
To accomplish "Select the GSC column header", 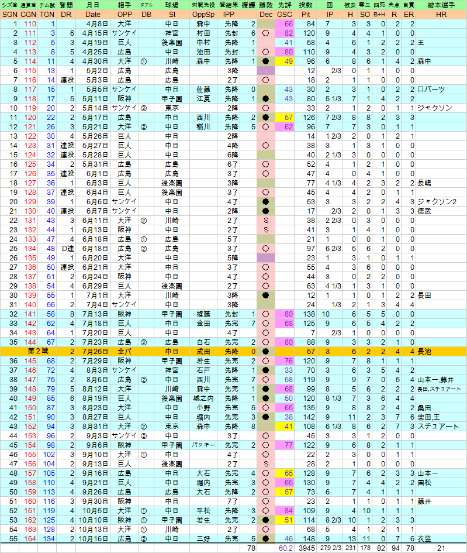I will tap(285, 15).
